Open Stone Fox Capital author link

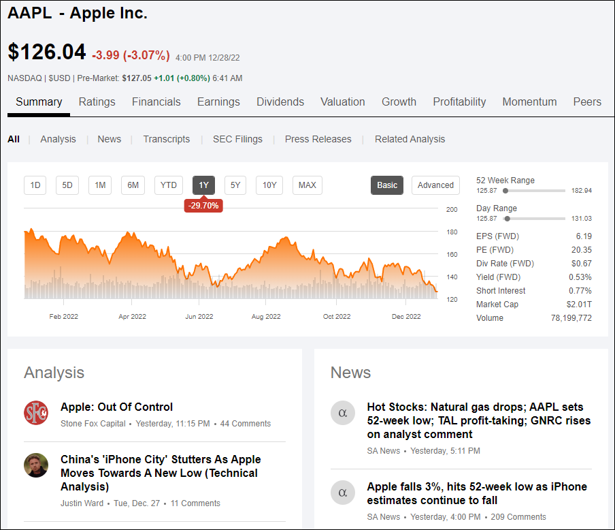pyautogui.click(x=93, y=424)
